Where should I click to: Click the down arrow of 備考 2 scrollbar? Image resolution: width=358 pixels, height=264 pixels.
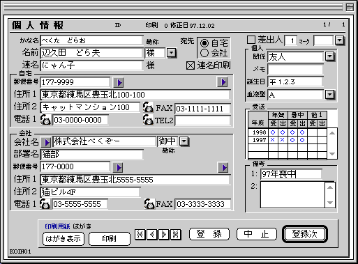point(330,203)
